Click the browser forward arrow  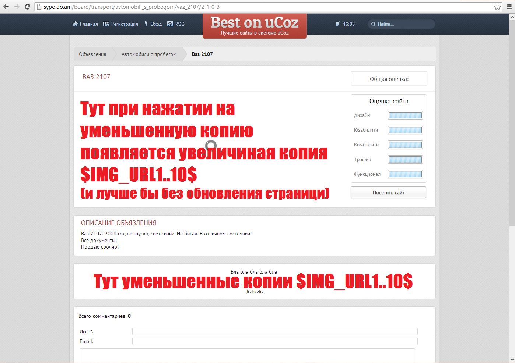point(17,7)
